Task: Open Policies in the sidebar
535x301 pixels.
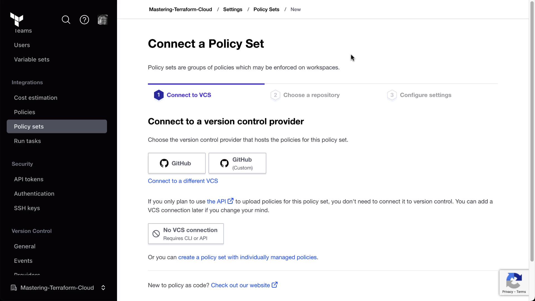Action: tap(25, 112)
